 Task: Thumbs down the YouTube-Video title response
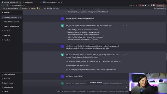pyautogui.click(x=127, y=55)
